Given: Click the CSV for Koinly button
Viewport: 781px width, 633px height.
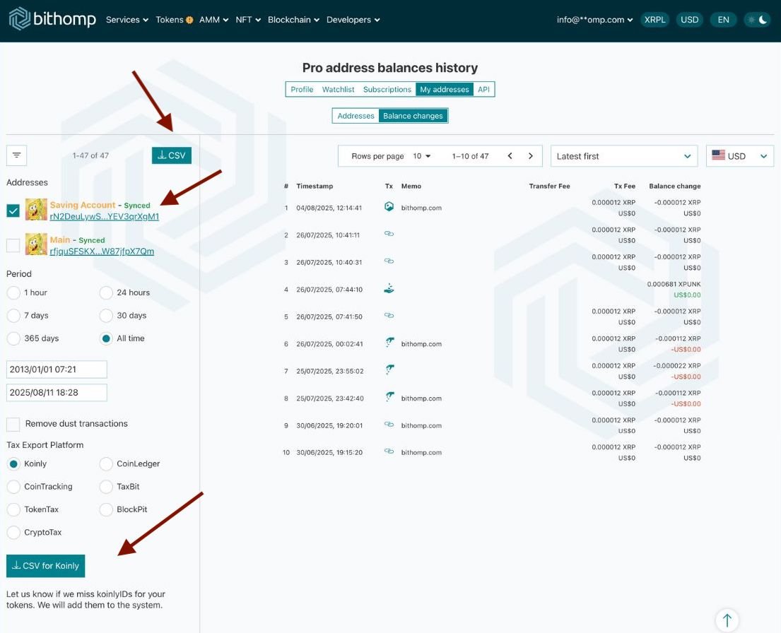Looking at the screenshot, I should point(46,566).
